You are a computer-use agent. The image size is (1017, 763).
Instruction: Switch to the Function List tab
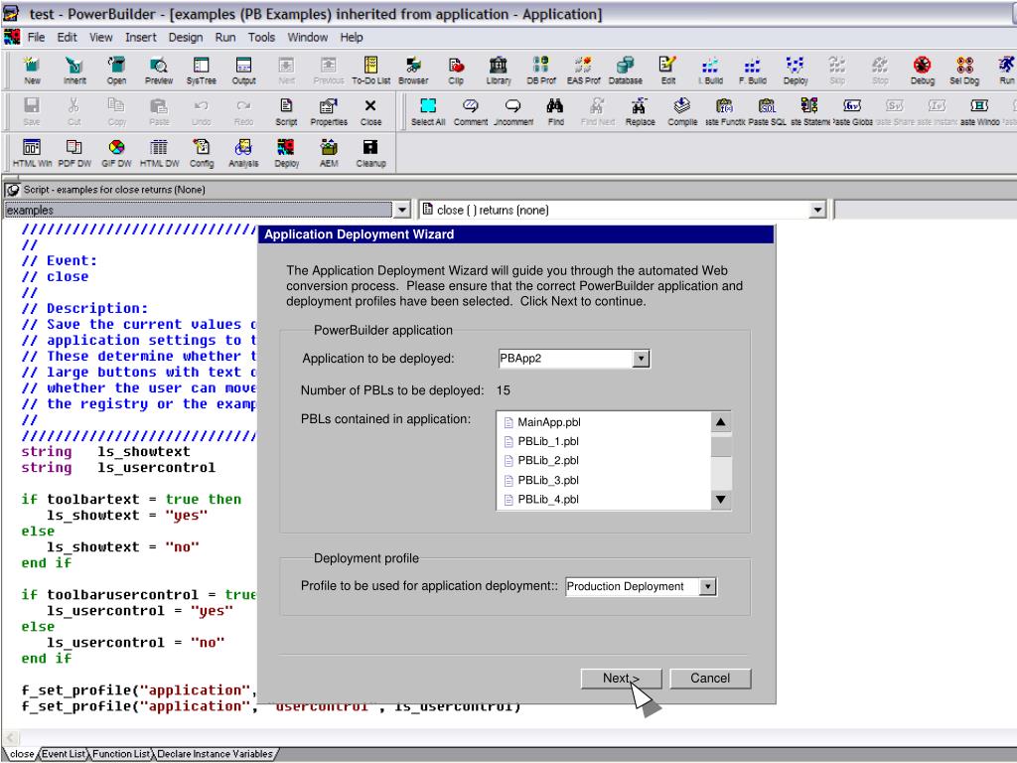tap(121, 754)
